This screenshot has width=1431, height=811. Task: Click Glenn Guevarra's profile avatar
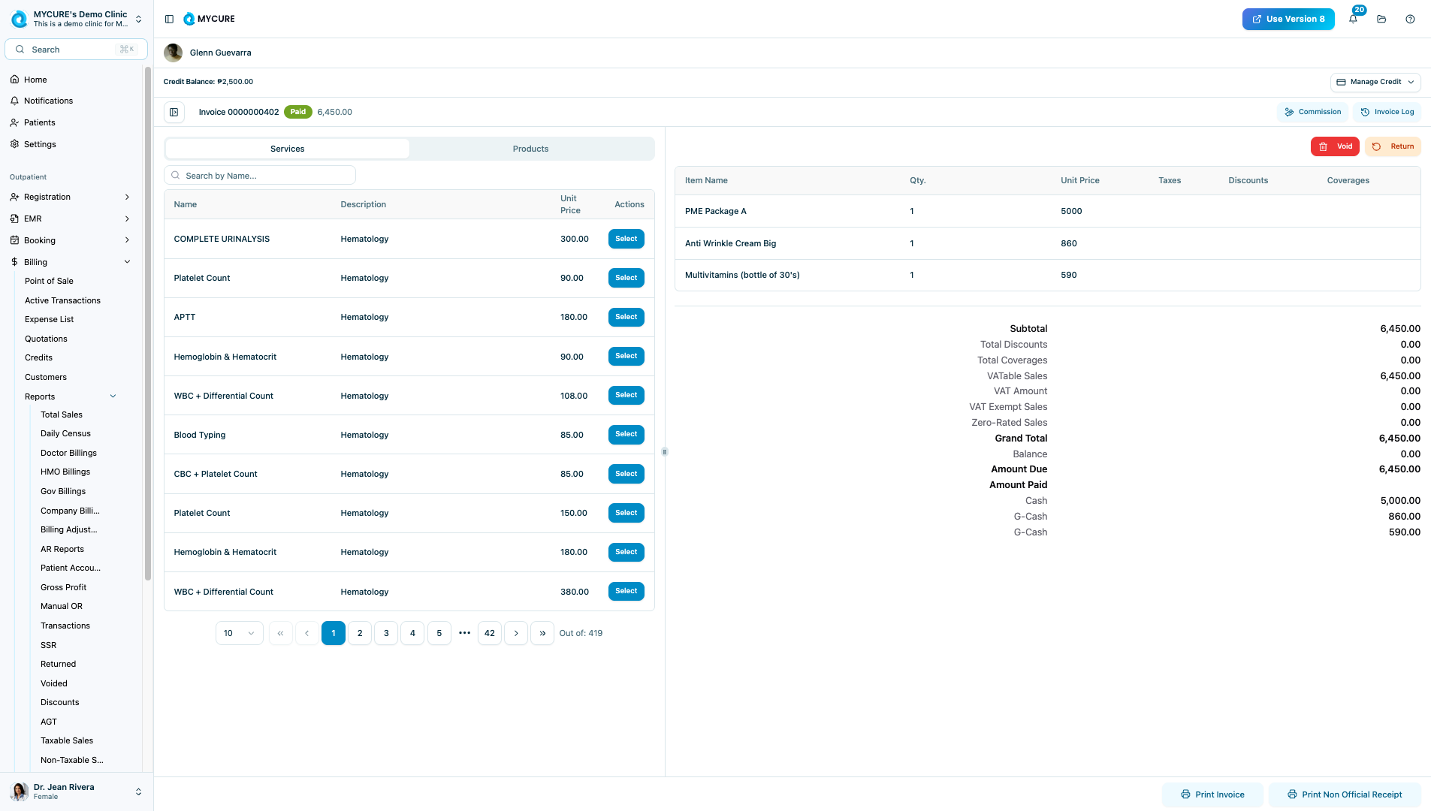coord(174,53)
